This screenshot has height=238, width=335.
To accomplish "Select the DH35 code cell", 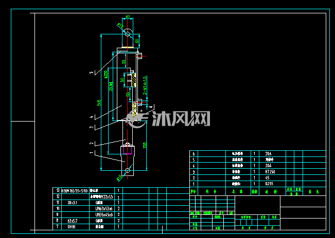I will click(72, 227).
